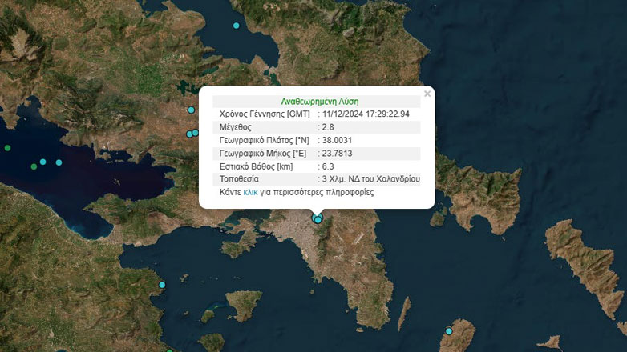
Task: Select the latitude value '38.0031'
Action: (x=337, y=141)
